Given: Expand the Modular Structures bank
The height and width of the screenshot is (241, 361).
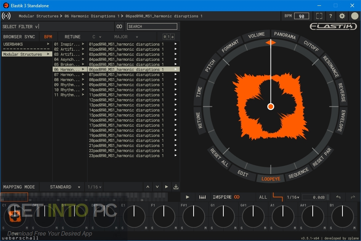Looking at the screenshot, I should (27, 54).
